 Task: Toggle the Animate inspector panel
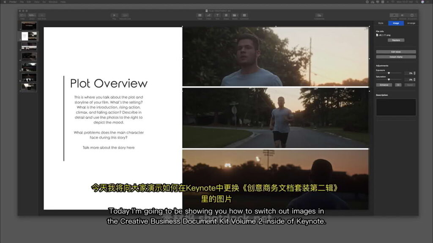click(403, 16)
